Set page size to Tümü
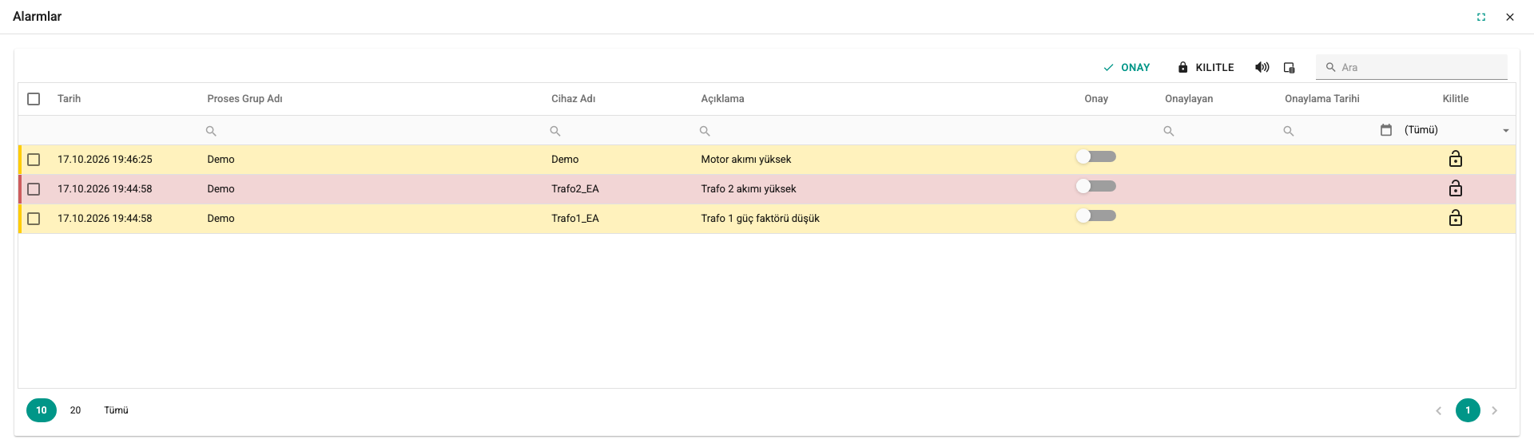This screenshot has width=1534, height=447. [116, 410]
